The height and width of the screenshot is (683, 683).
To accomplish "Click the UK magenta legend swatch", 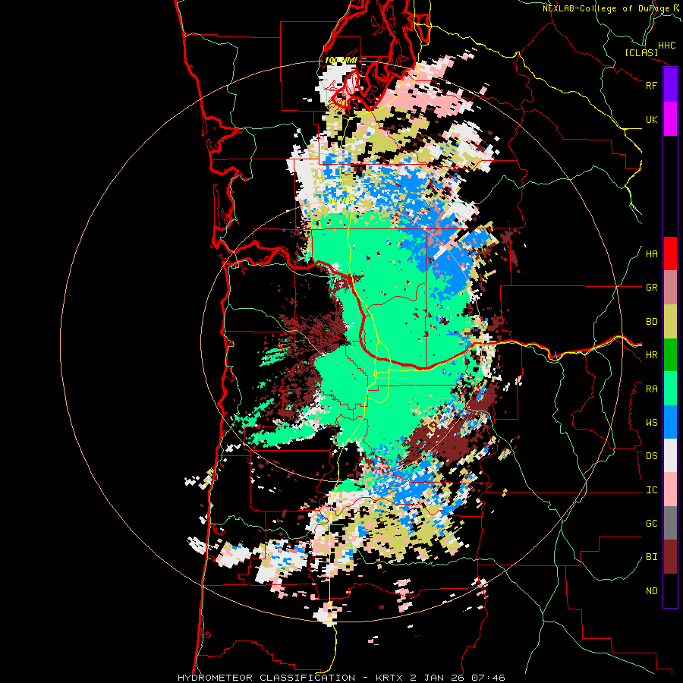I will pyautogui.click(x=670, y=119).
